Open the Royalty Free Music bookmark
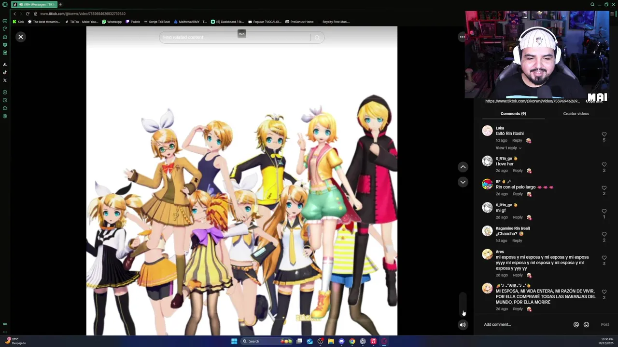Viewport: 618px width, 347px height. tap(336, 22)
